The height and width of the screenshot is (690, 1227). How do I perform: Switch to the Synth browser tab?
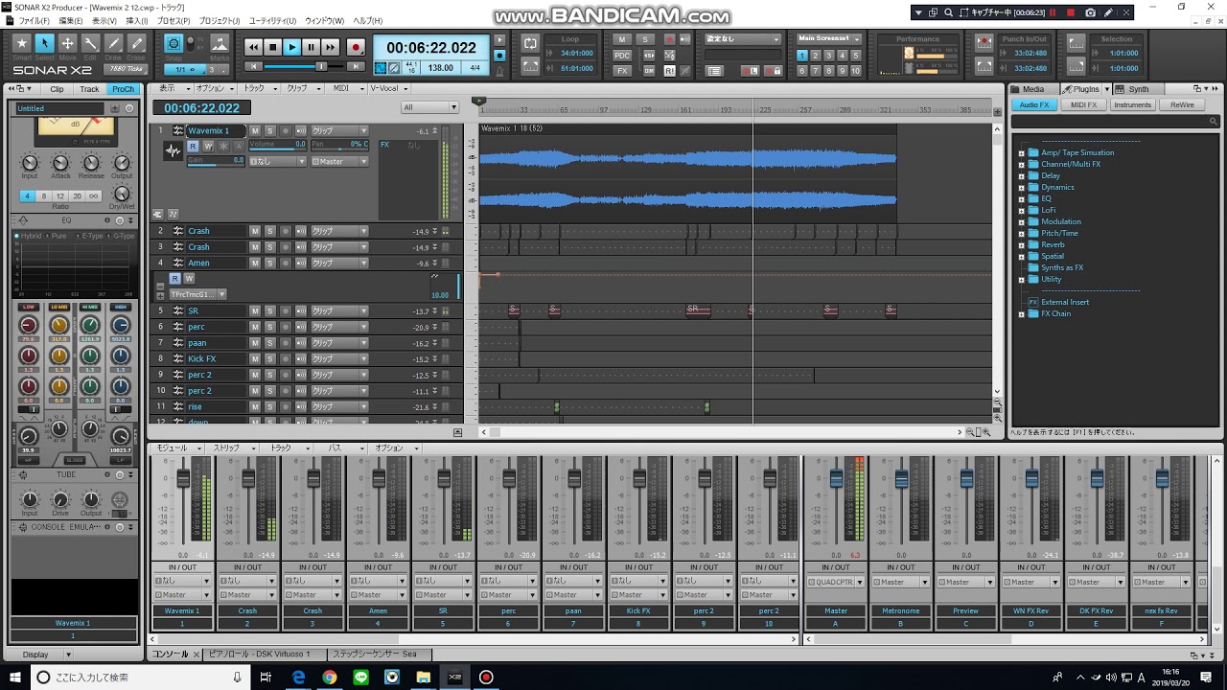[x=1139, y=89]
